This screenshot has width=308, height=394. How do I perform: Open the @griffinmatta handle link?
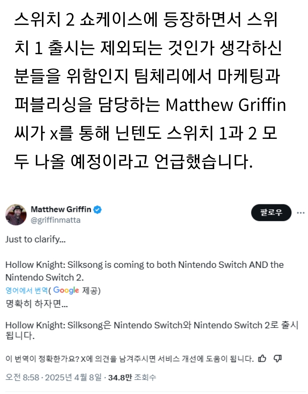[55, 220]
